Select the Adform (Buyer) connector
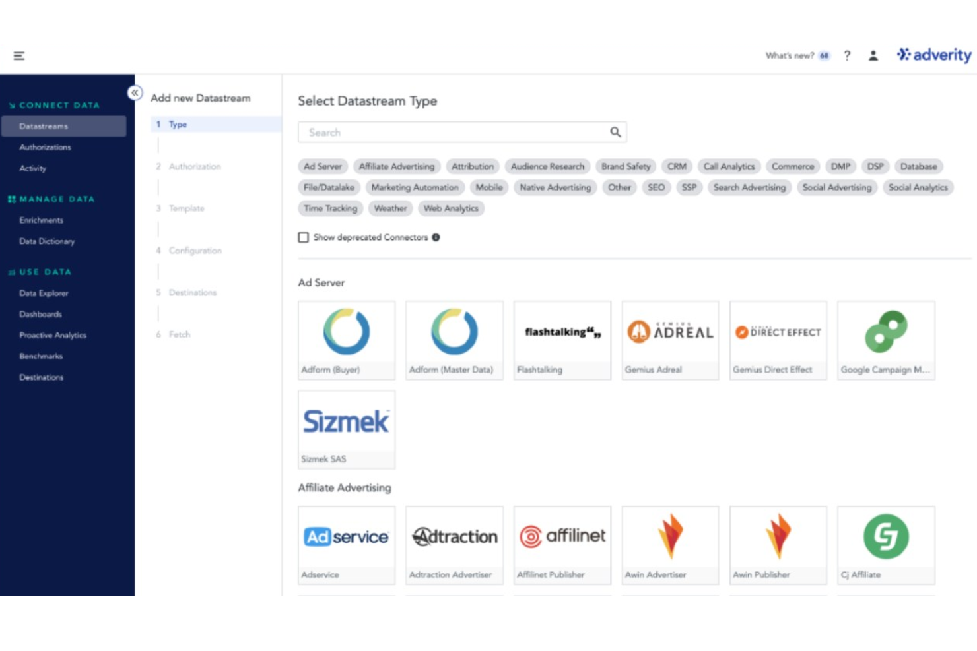 (x=347, y=340)
